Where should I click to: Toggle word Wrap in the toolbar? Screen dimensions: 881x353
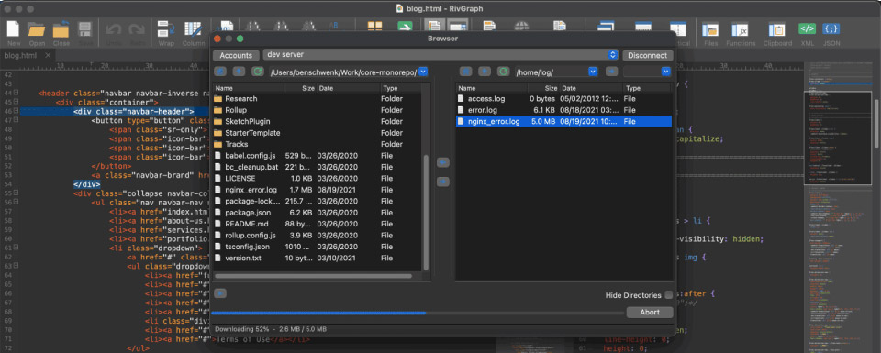[166, 29]
